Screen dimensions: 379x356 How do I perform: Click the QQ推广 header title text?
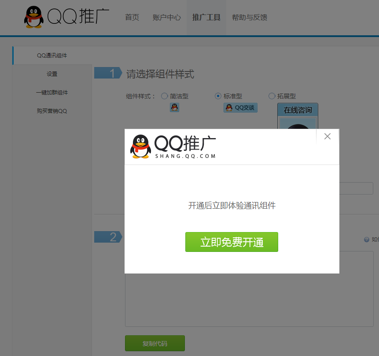[x=78, y=16]
